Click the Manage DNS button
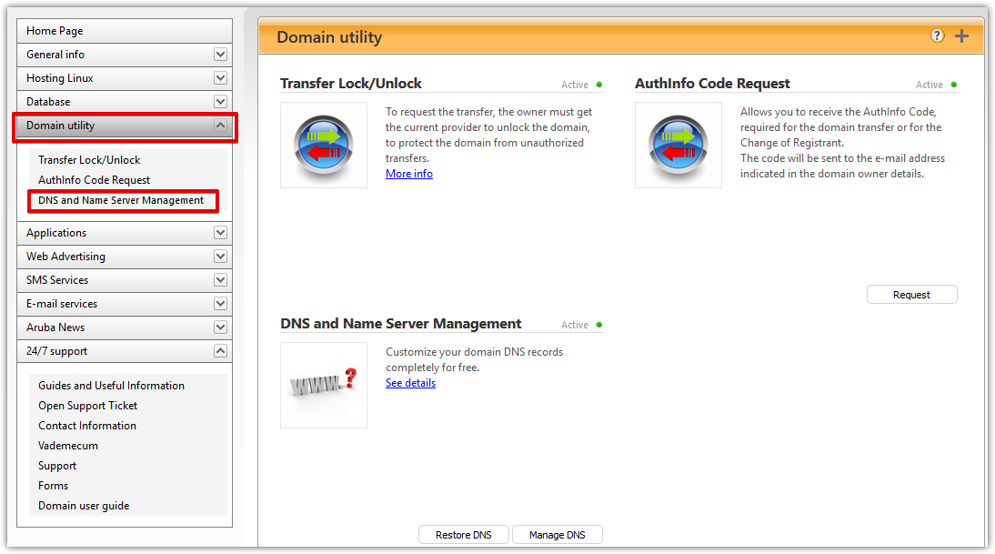The image size is (995, 554). click(x=557, y=534)
